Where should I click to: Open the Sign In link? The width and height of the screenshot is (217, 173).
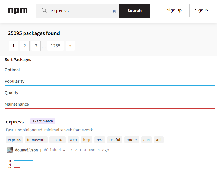point(201,10)
